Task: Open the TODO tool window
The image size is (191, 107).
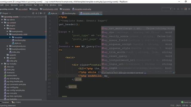Action: pos(16,102)
